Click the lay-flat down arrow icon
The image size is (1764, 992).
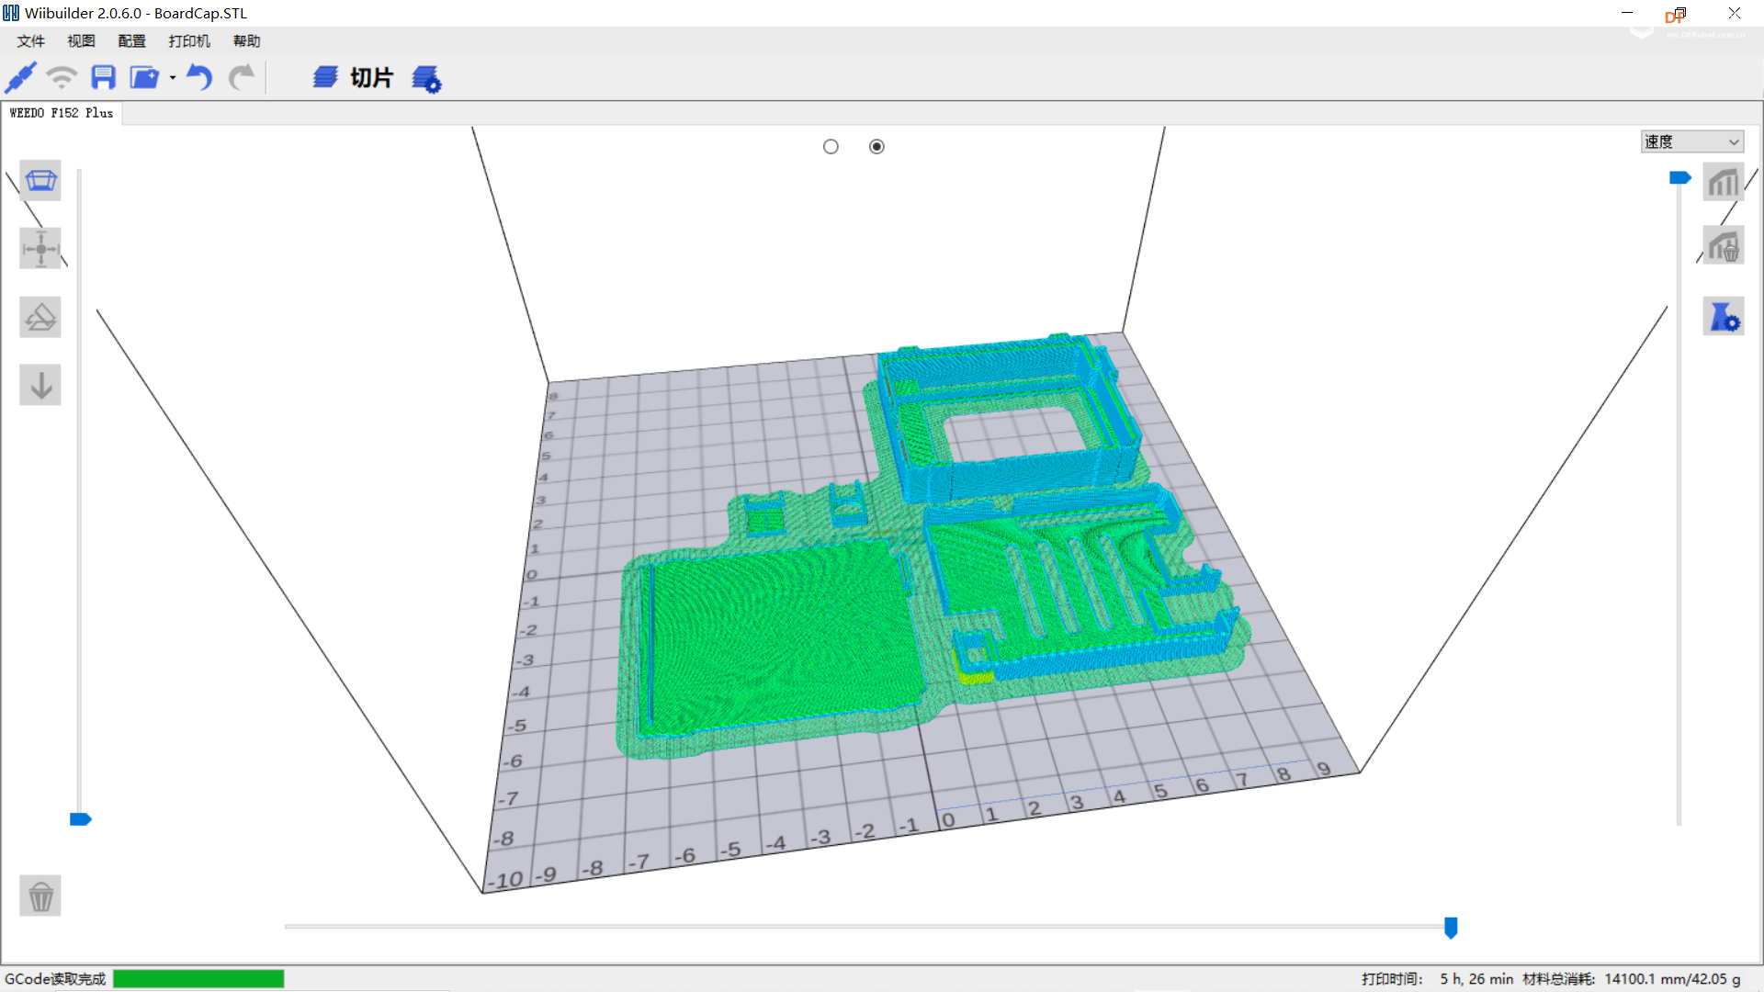point(40,386)
